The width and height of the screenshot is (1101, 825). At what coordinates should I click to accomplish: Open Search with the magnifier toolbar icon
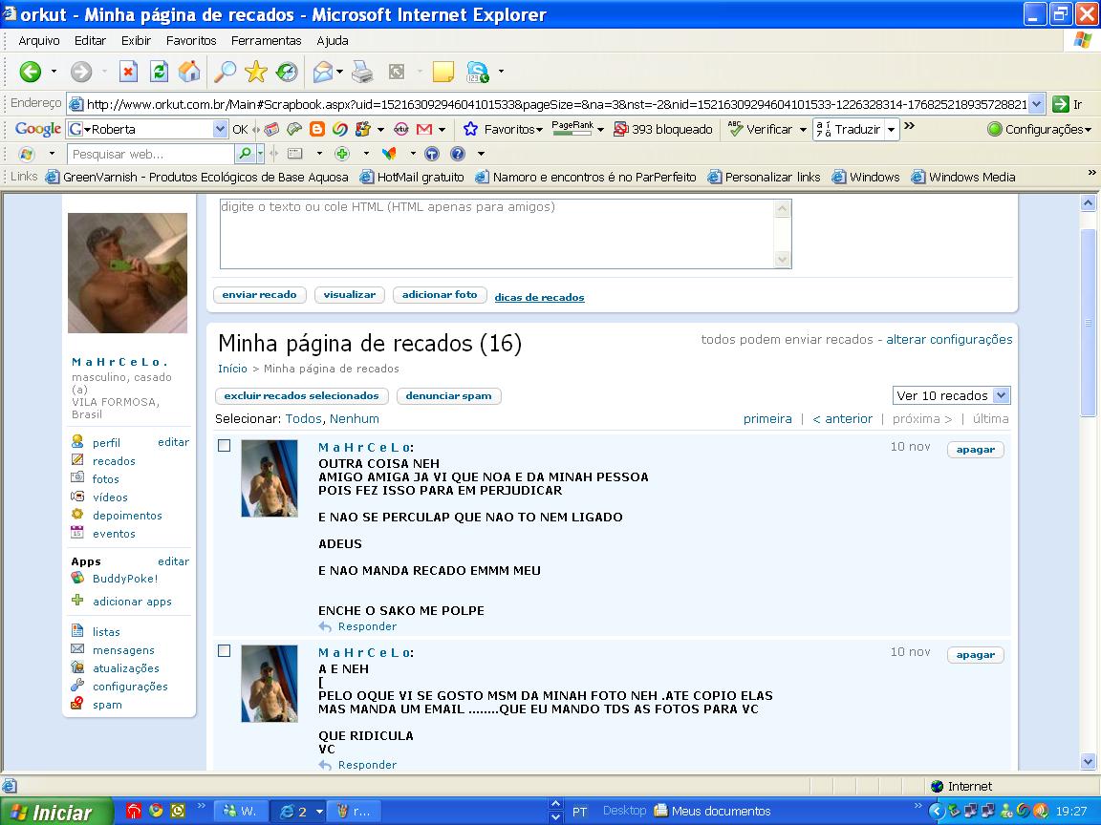[225, 71]
